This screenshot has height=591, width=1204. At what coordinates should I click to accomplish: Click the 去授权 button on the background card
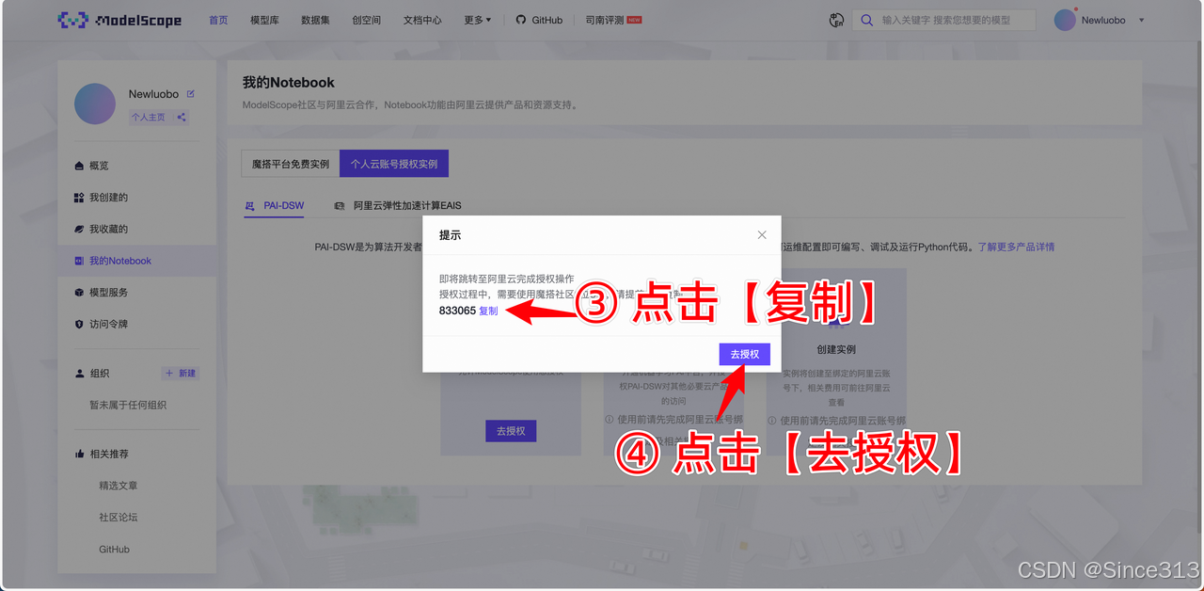511,431
